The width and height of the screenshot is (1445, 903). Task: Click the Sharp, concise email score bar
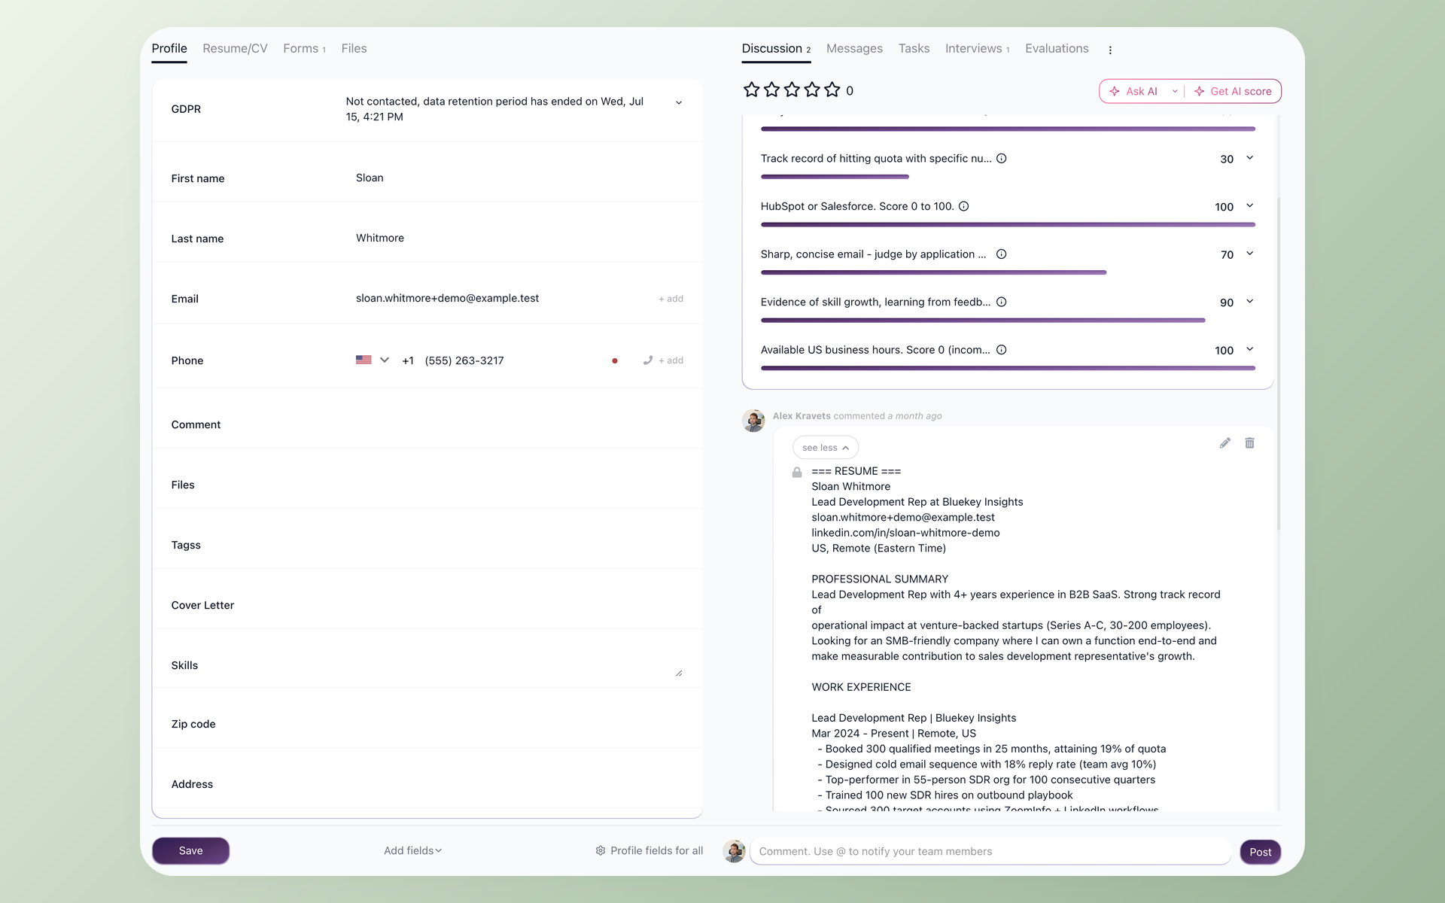click(933, 272)
